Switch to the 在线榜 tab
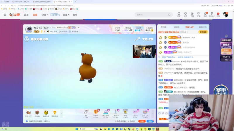The height and width of the screenshot is (131, 234). point(164,27)
